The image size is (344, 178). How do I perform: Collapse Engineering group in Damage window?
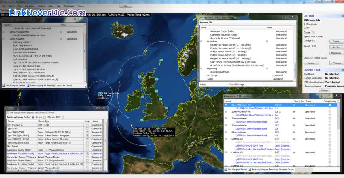pos(201,69)
